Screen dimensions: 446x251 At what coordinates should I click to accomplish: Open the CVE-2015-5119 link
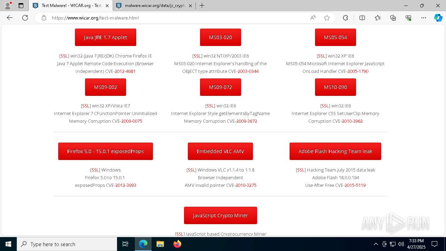click(x=355, y=185)
